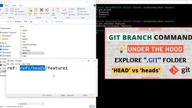Click the Refresh icon beside address bar
Image resolution: width=192 pixels, height=108 pixels.
[x=46, y=22]
